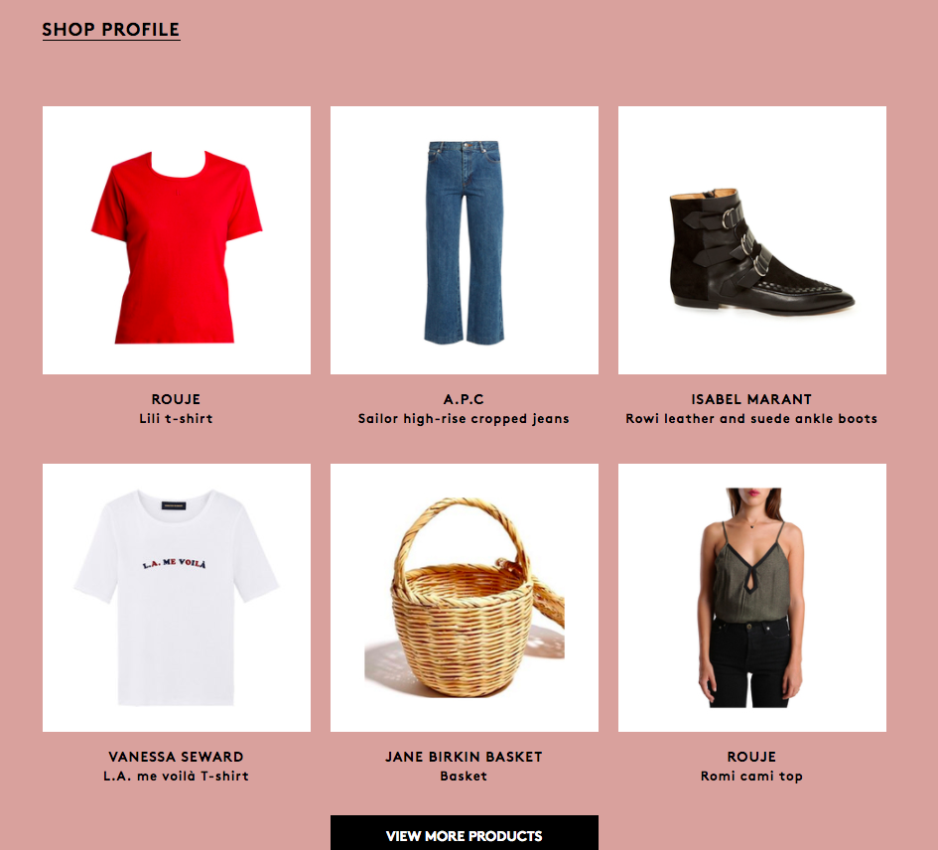This screenshot has height=850, width=938.
Task: Open the SHOP PROFILE heading link
Action: [110, 30]
